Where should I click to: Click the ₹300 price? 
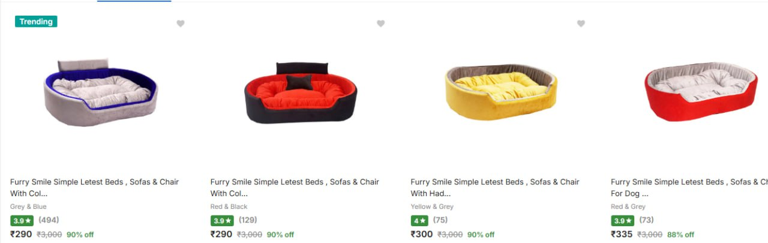coord(422,234)
